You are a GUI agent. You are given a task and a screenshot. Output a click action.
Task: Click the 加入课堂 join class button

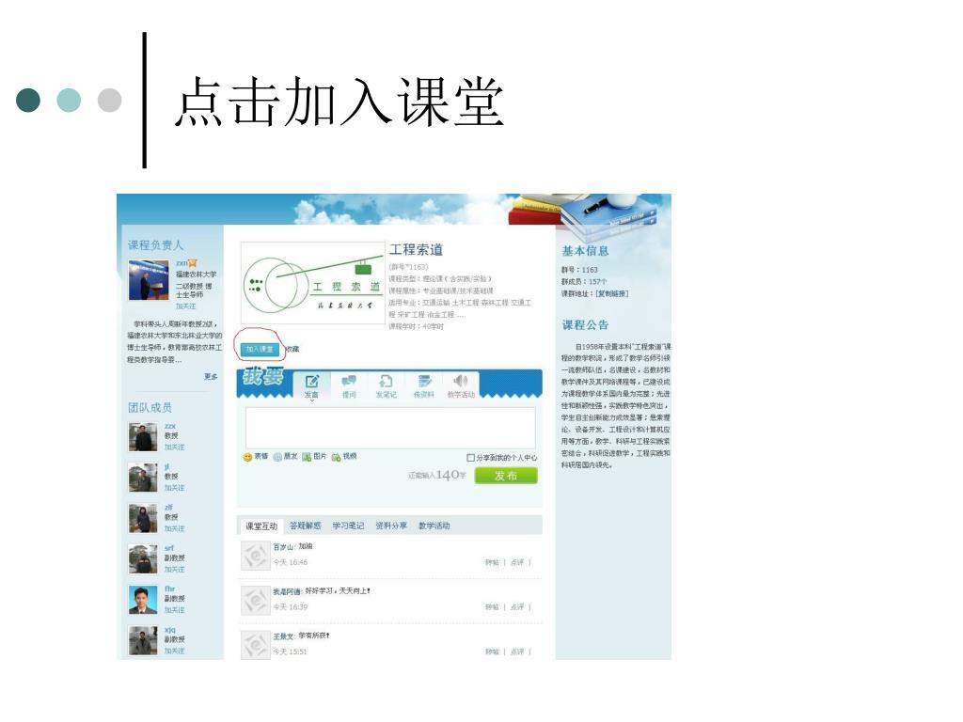260,350
